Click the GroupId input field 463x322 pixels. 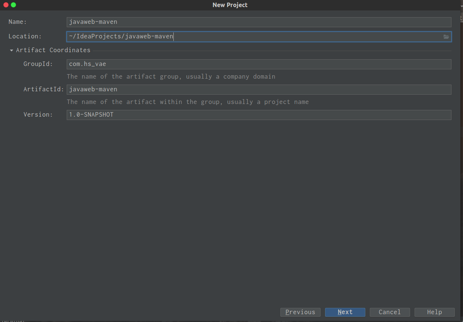click(x=259, y=64)
